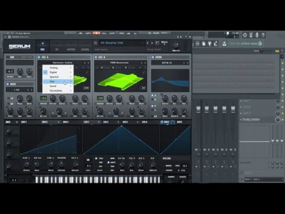
Task: Open the preset name dropdown
Action: [x=121, y=43]
